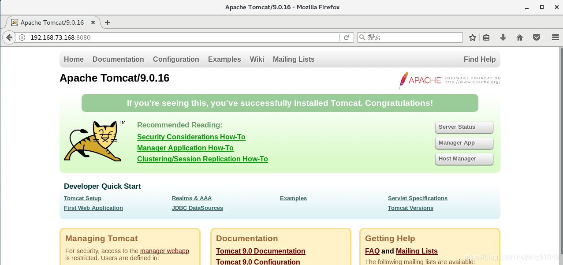Open the Examples navigation item
This screenshot has height=265, width=563.
(x=224, y=59)
